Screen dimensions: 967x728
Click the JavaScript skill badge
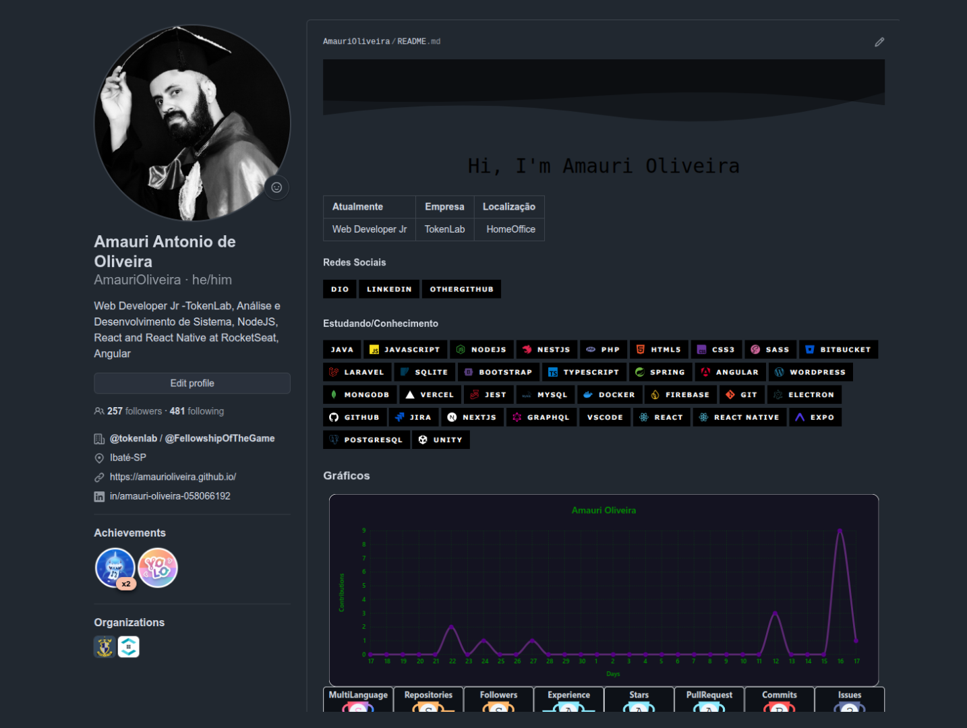pyautogui.click(x=405, y=350)
